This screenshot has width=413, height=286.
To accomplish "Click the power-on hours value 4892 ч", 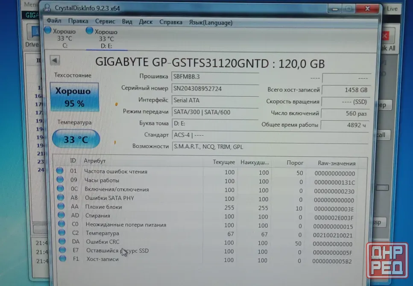I will coord(345,125).
